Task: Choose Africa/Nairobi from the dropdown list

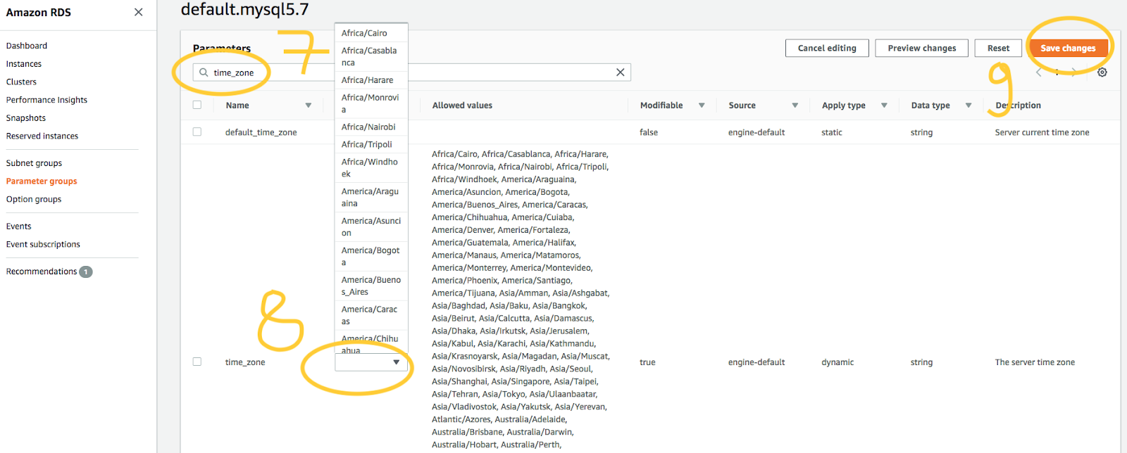Action: pyautogui.click(x=368, y=127)
